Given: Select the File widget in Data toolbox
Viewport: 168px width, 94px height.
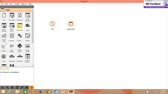Looking at the screenshot, I should [x=4, y=16].
